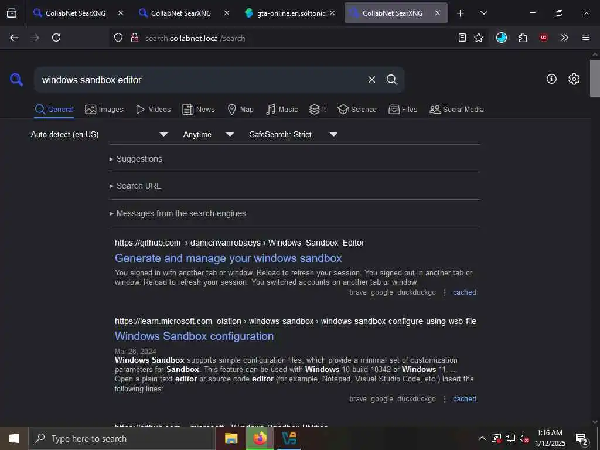
Task: Open 'Windows Sandbox configuration' result link
Action: tap(194, 336)
